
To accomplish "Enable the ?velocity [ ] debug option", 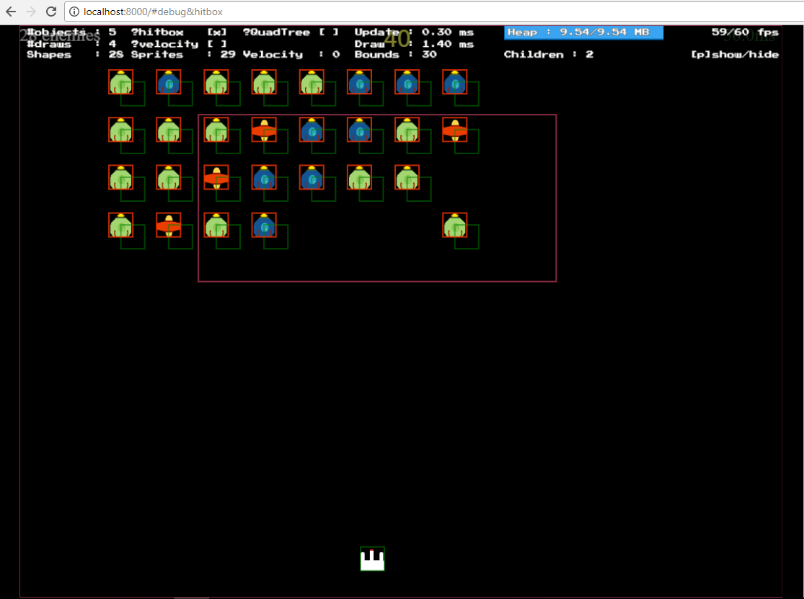I will point(178,44).
